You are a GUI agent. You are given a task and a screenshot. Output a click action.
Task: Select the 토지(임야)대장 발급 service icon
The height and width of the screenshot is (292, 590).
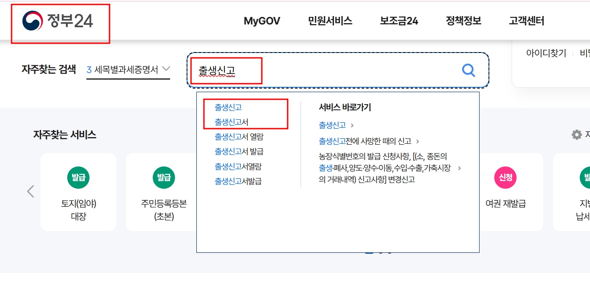[78, 191]
